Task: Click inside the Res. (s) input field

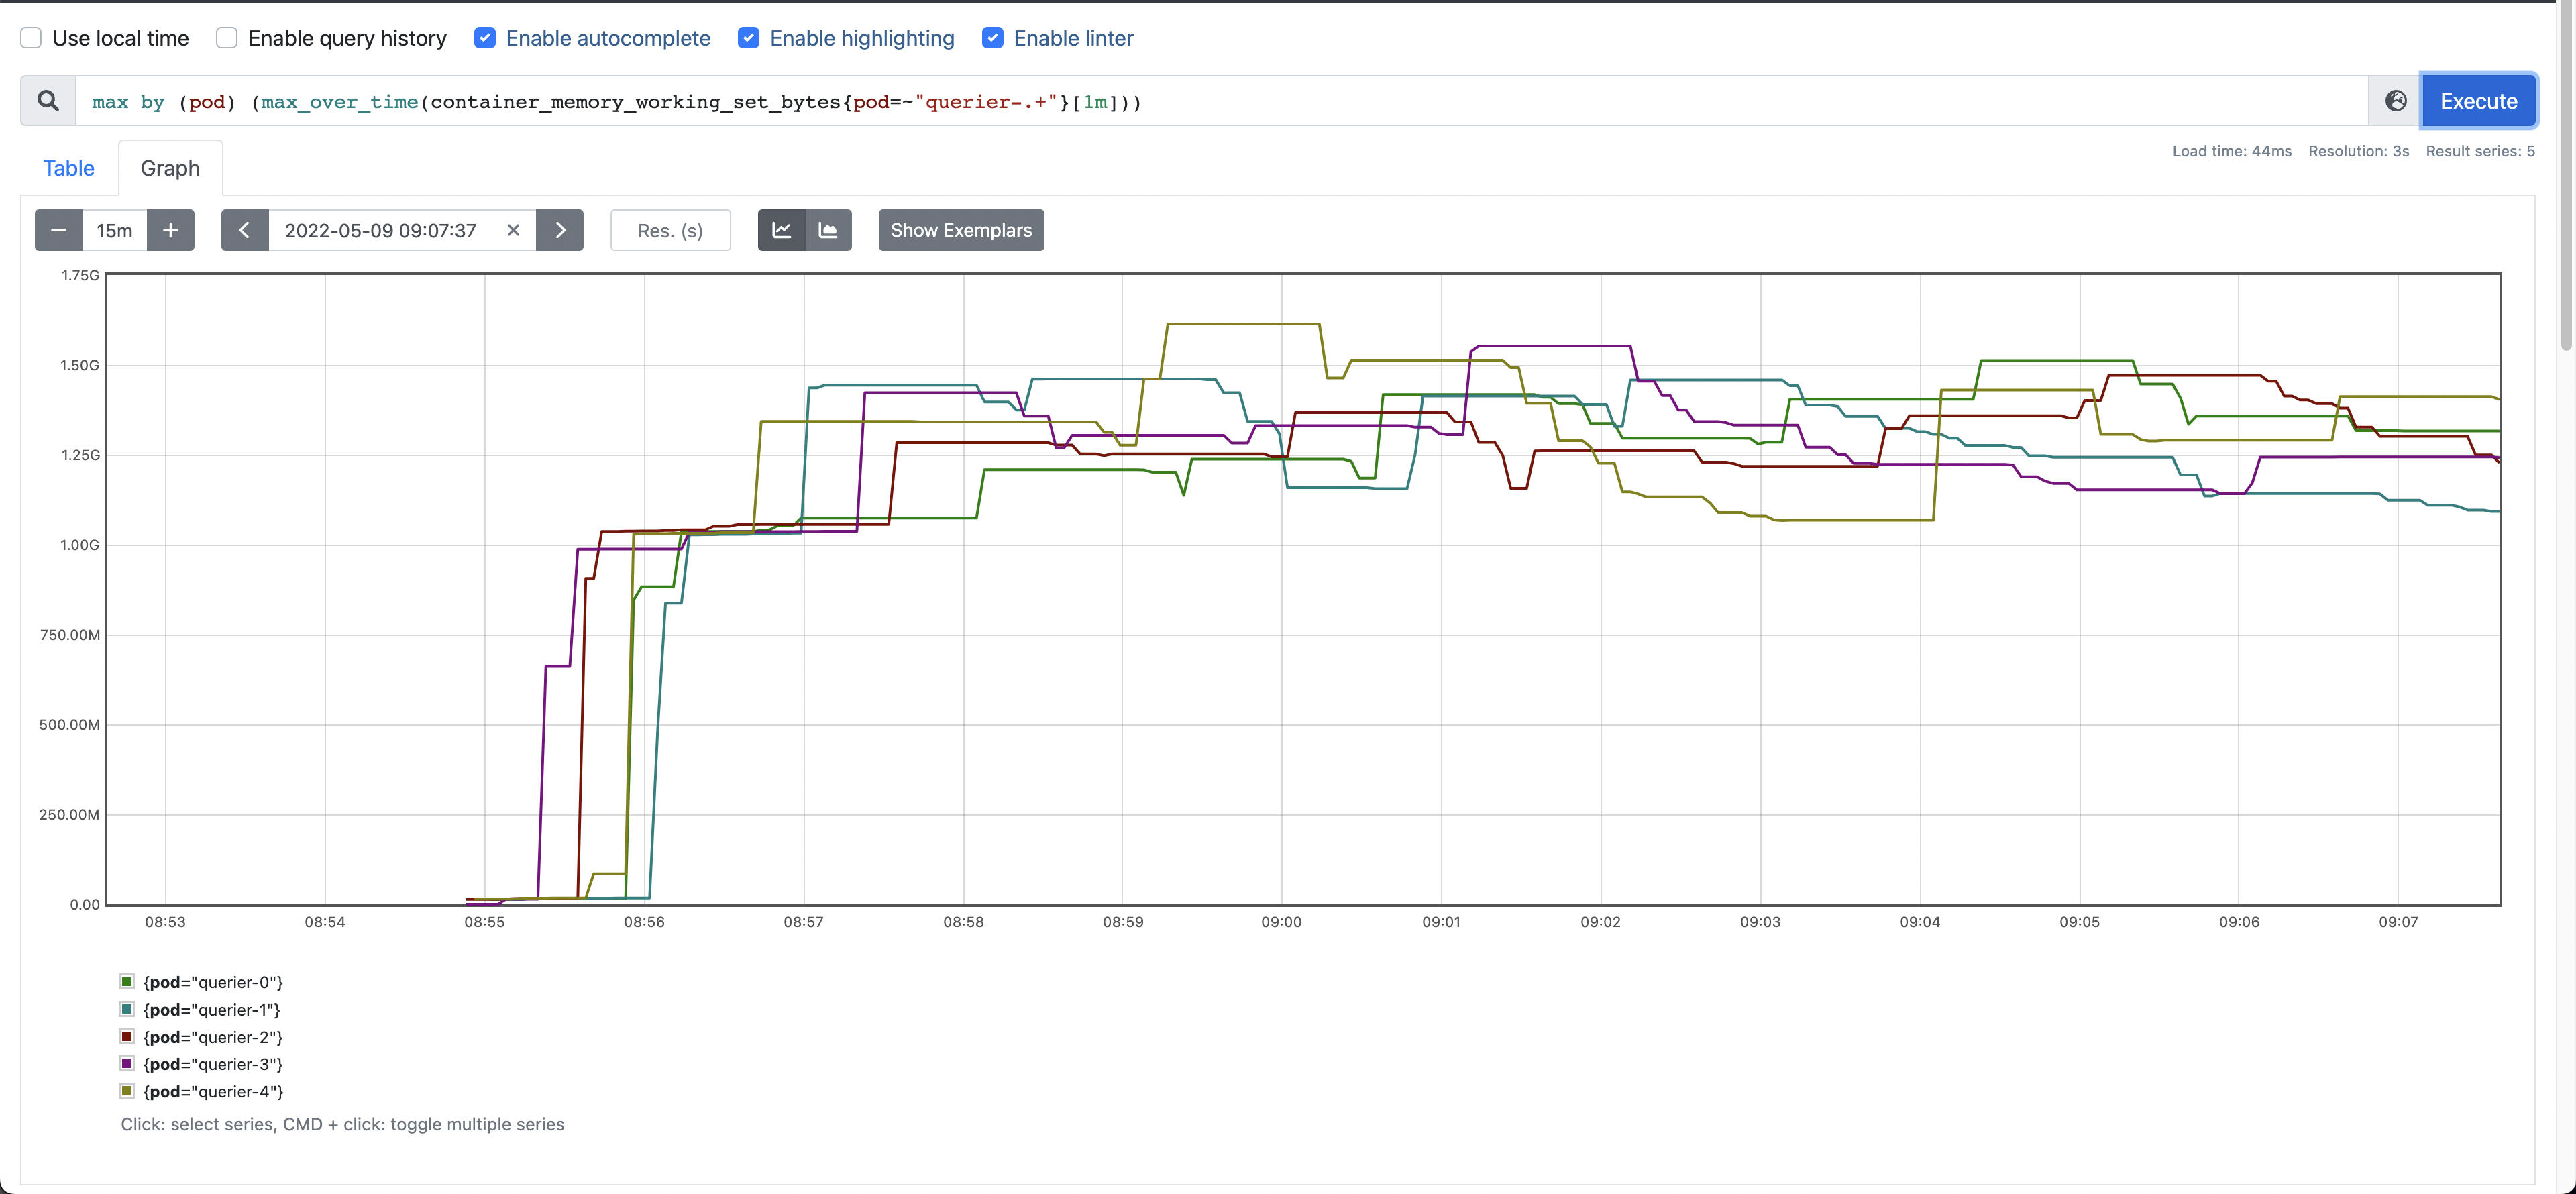Action: (x=670, y=230)
